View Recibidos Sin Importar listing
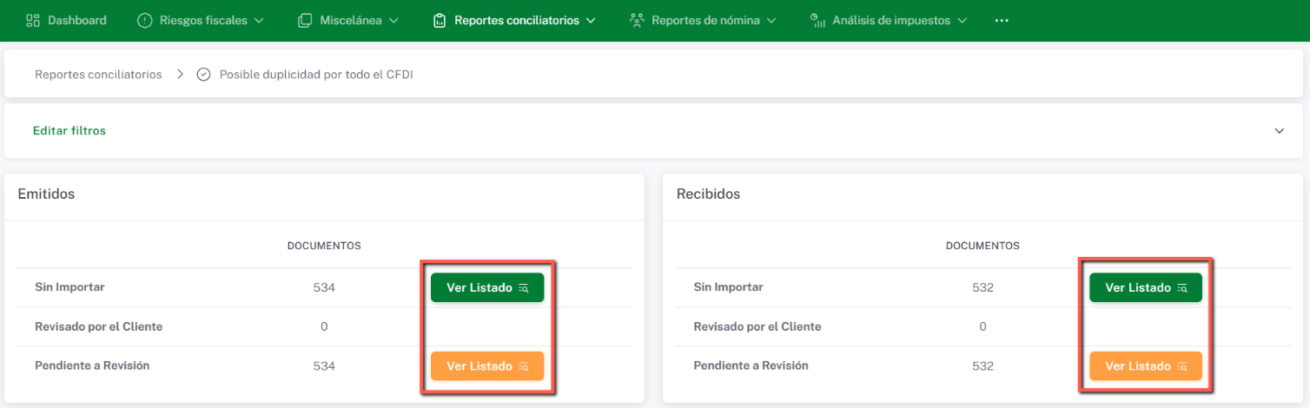The width and height of the screenshot is (1310, 408). 1146,287
